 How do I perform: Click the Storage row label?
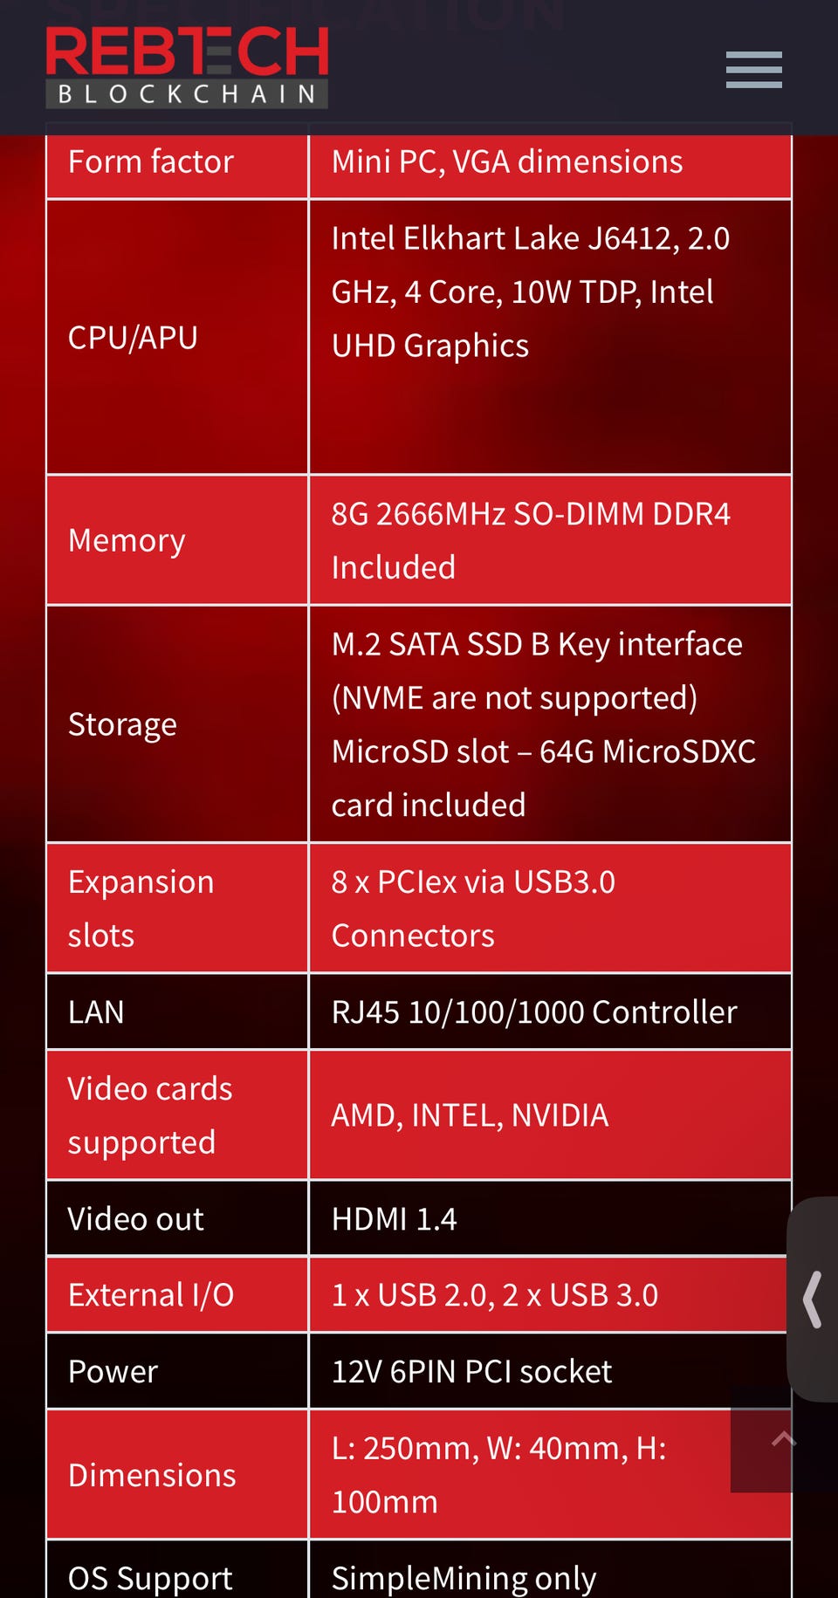pyautogui.click(x=122, y=724)
